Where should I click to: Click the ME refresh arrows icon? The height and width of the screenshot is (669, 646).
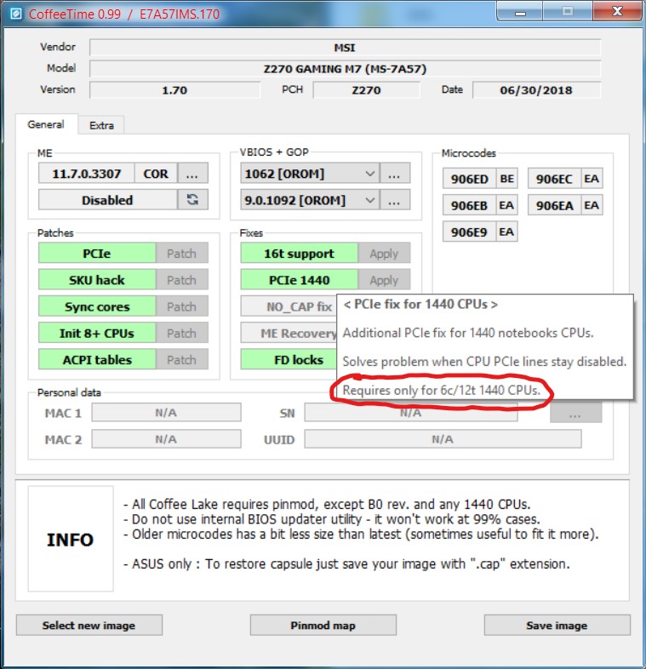pyautogui.click(x=193, y=200)
